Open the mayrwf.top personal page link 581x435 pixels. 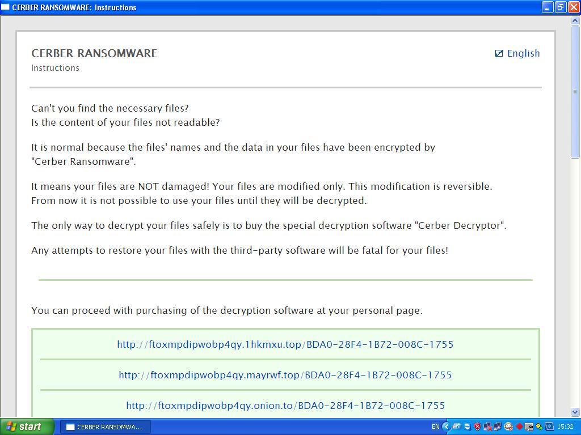click(285, 375)
